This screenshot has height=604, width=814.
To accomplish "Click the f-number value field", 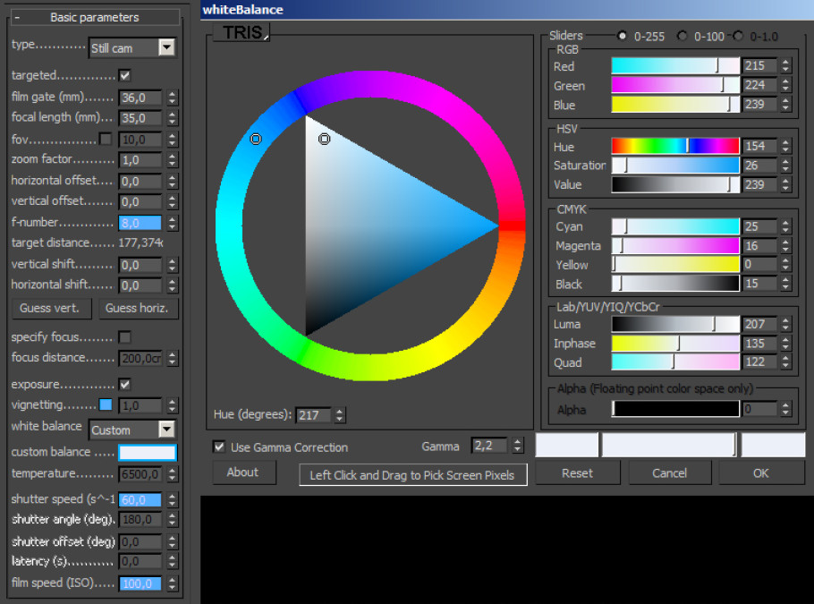I will click(x=140, y=224).
